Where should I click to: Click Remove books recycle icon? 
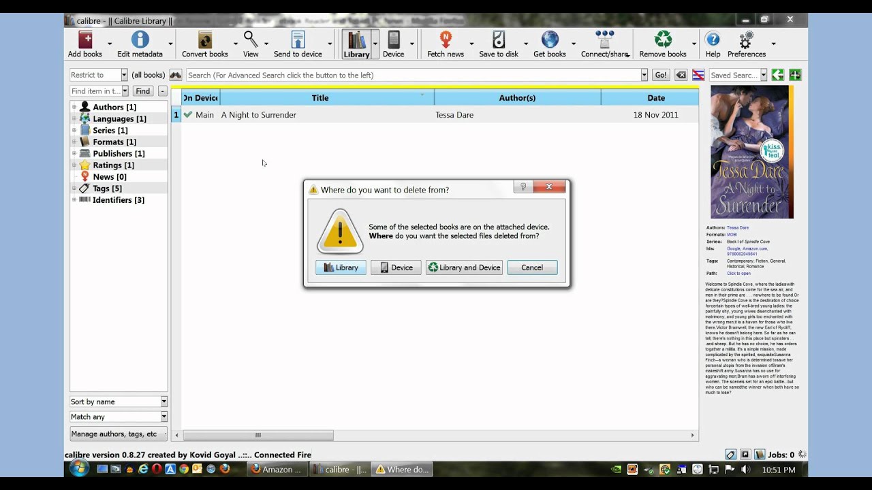[x=663, y=40]
